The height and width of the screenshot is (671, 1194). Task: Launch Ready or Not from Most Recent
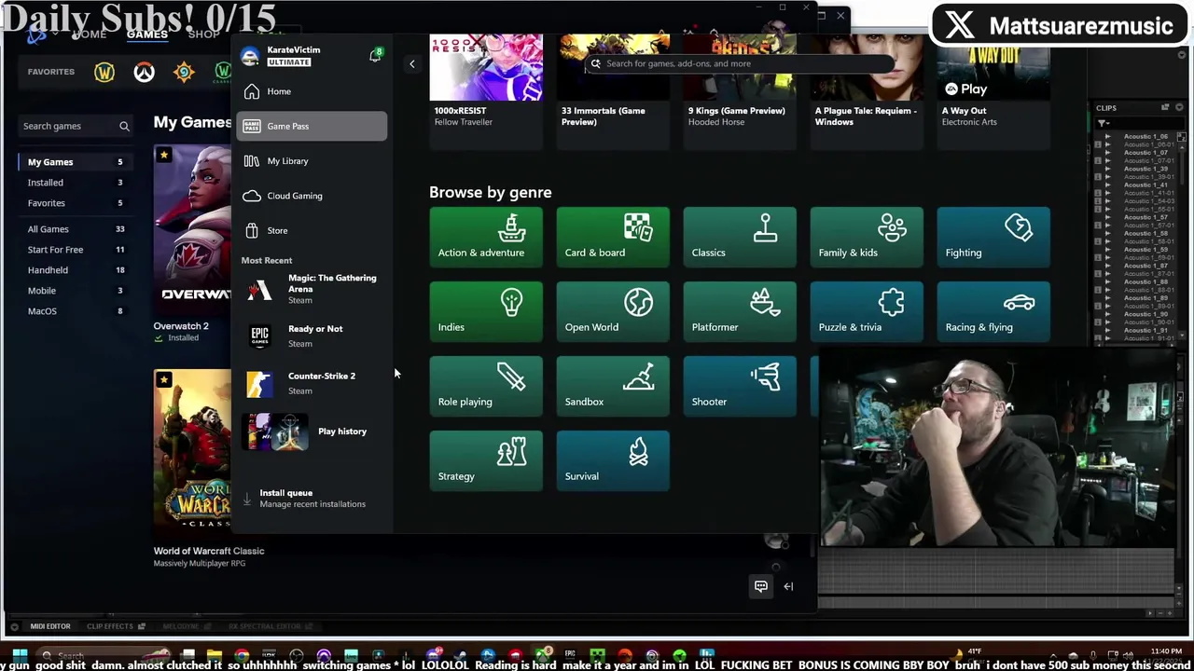click(x=312, y=336)
